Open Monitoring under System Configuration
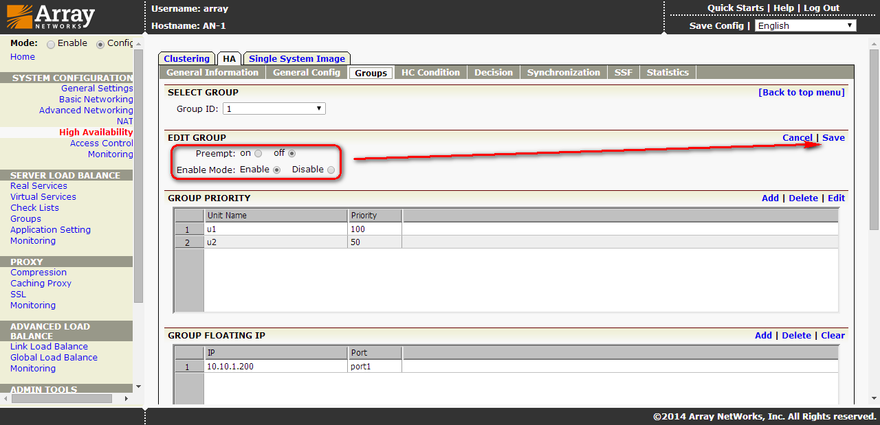This screenshot has height=425, width=880. (111, 154)
